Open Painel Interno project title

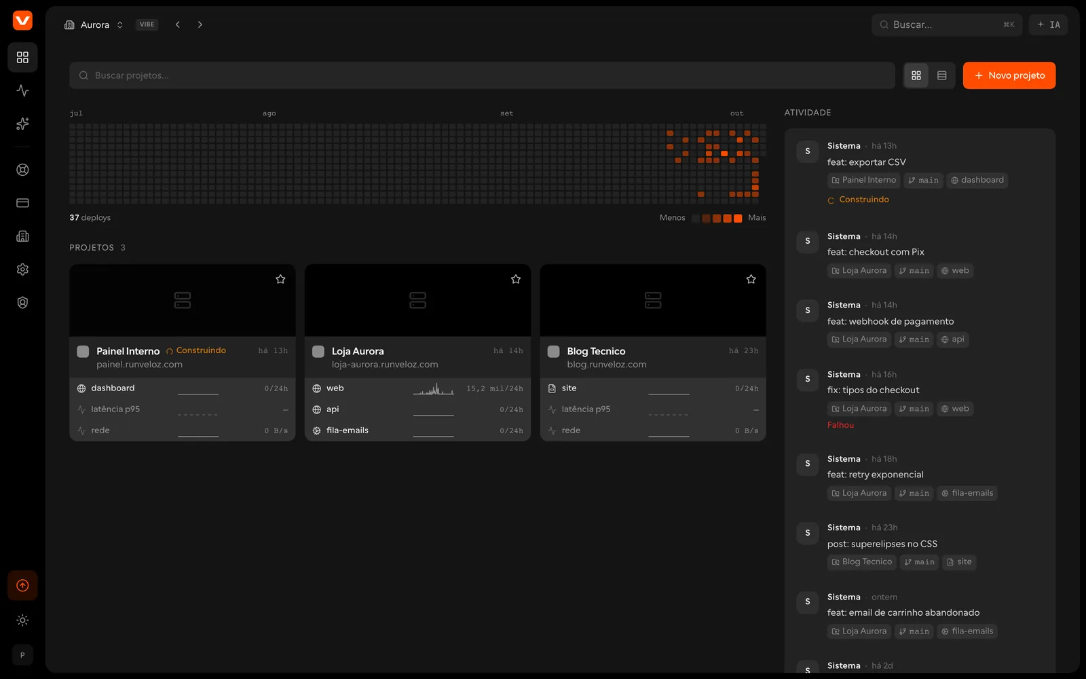tap(128, 351)
